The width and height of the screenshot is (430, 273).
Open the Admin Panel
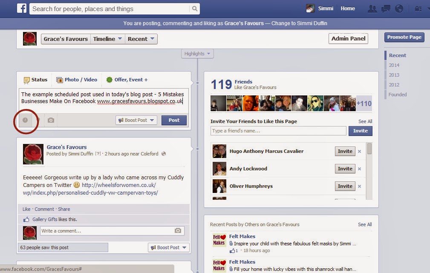[x=348, y=38]
